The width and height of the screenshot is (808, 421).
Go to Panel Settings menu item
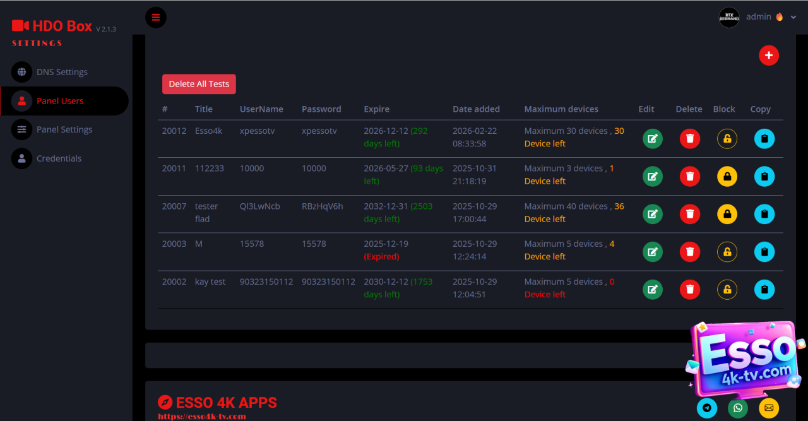point(64,129)
